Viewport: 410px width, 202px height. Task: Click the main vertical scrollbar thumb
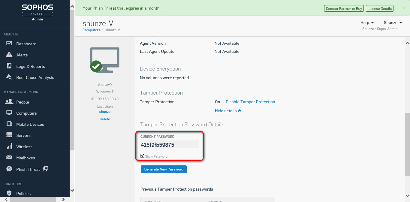click(407, 144)
